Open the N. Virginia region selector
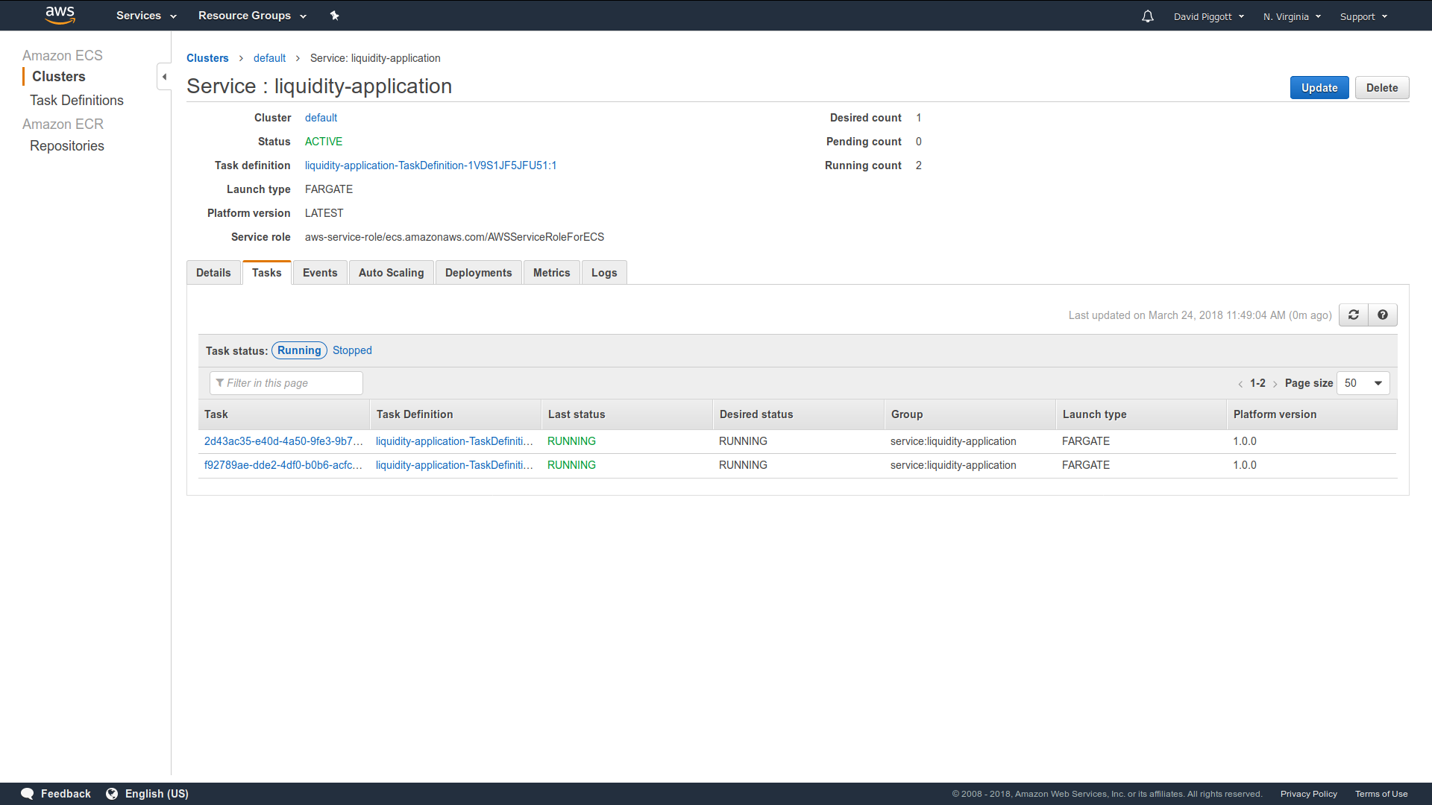This screenshot has height=805, width=1432. [1291, 16]
